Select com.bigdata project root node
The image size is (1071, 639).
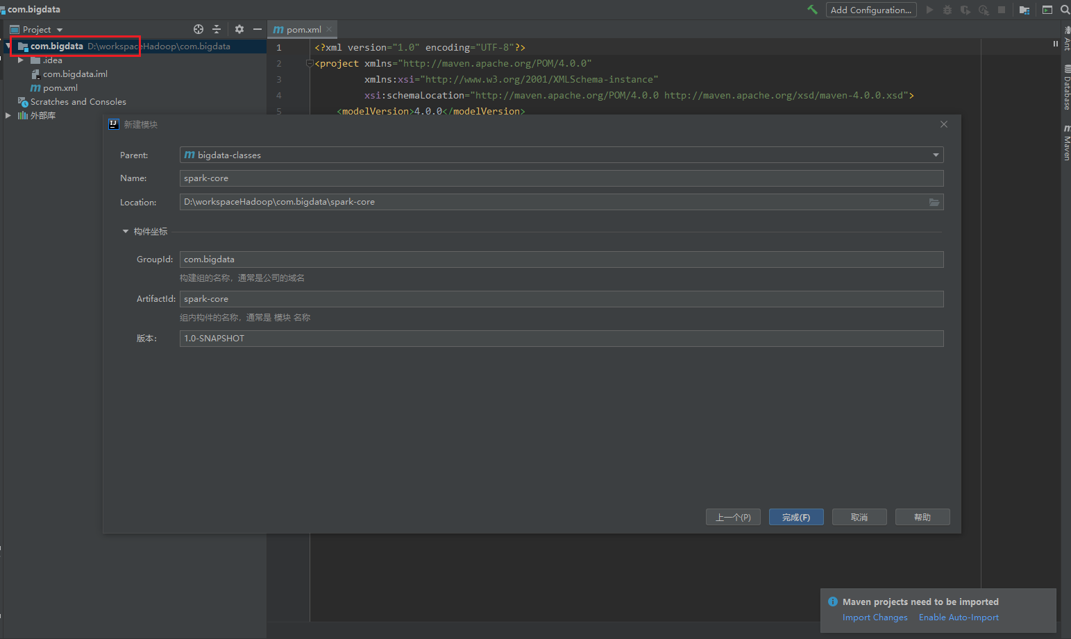pyautogui.click(x=56, y=46)
